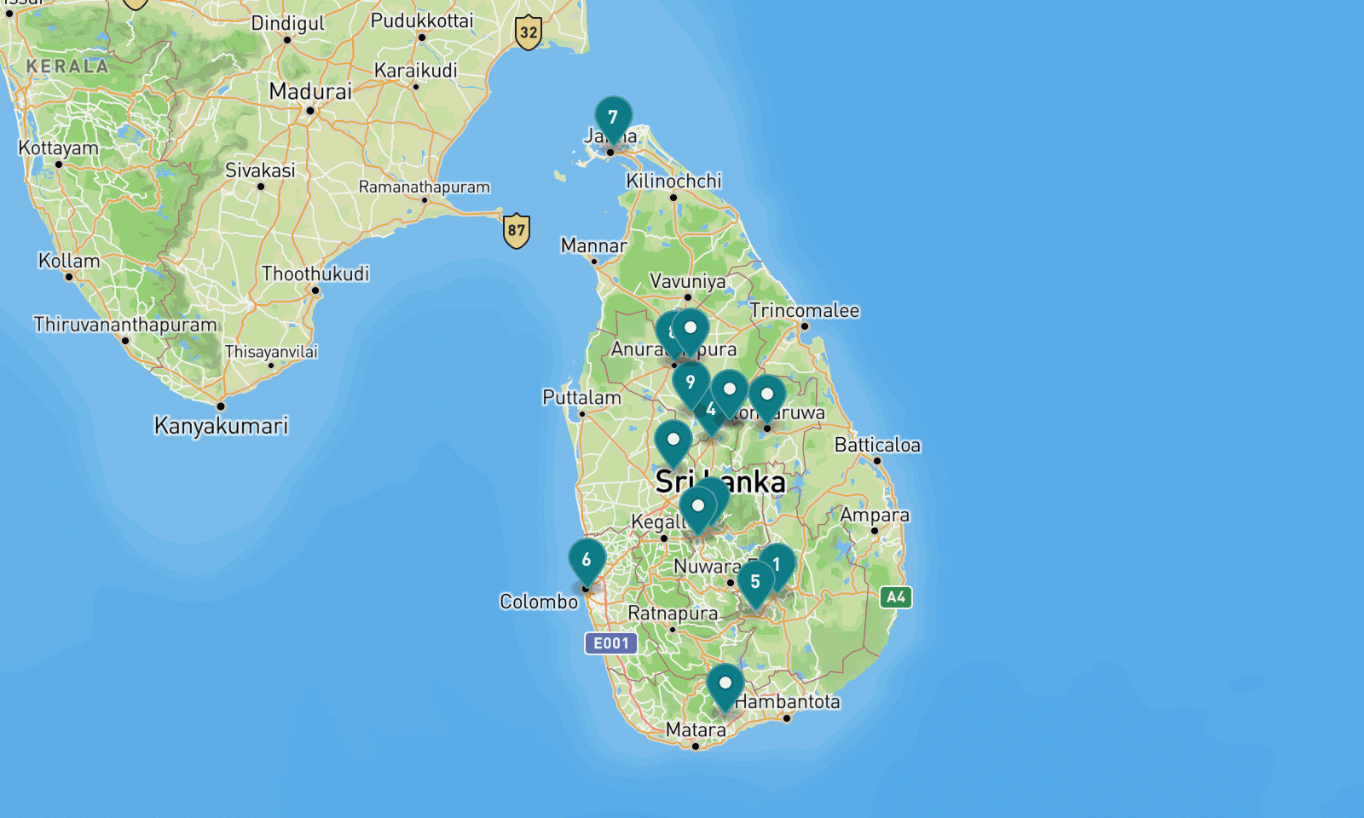The height and width of the screenshot is (818, 1364).
Task: Click the Ratnapura town label
Action: pyautogui.click(x=673, y=613)
